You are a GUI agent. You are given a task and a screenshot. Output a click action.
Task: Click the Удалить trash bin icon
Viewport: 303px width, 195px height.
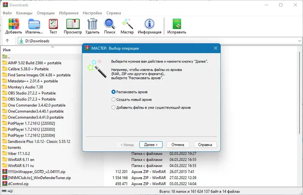(92, 24)
